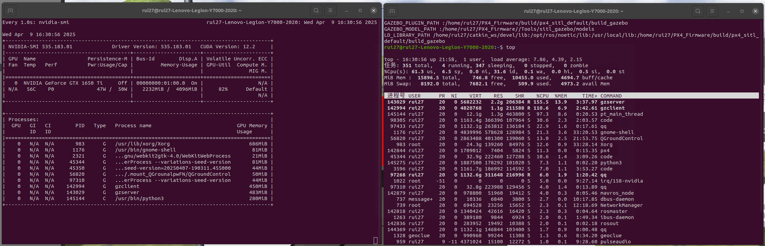
Task: Click the /usr/lib/xorg/Xorg process in nvidia-smi
Action: (138, 144)
